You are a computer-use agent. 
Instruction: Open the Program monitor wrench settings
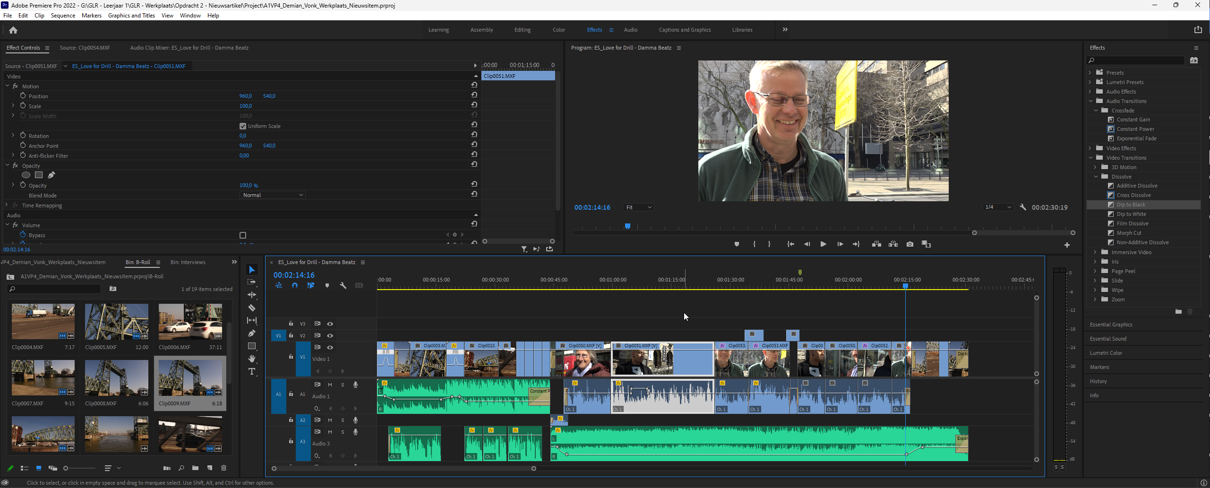pos(1022,207)
